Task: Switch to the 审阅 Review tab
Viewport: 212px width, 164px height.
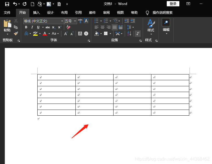Action: tap(106, 13)
